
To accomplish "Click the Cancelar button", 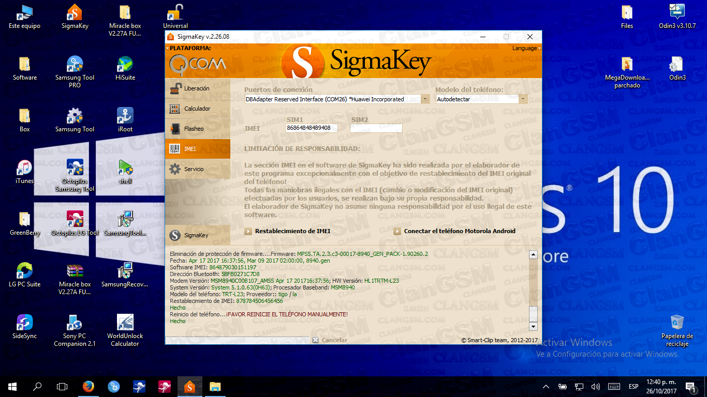I will pos(330,340).
